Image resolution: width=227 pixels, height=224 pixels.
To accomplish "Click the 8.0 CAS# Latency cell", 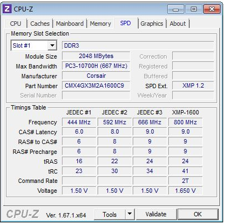I will click(115, 131).
